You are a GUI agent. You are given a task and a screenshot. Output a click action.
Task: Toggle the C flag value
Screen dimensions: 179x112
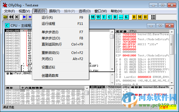pos(120,59)
